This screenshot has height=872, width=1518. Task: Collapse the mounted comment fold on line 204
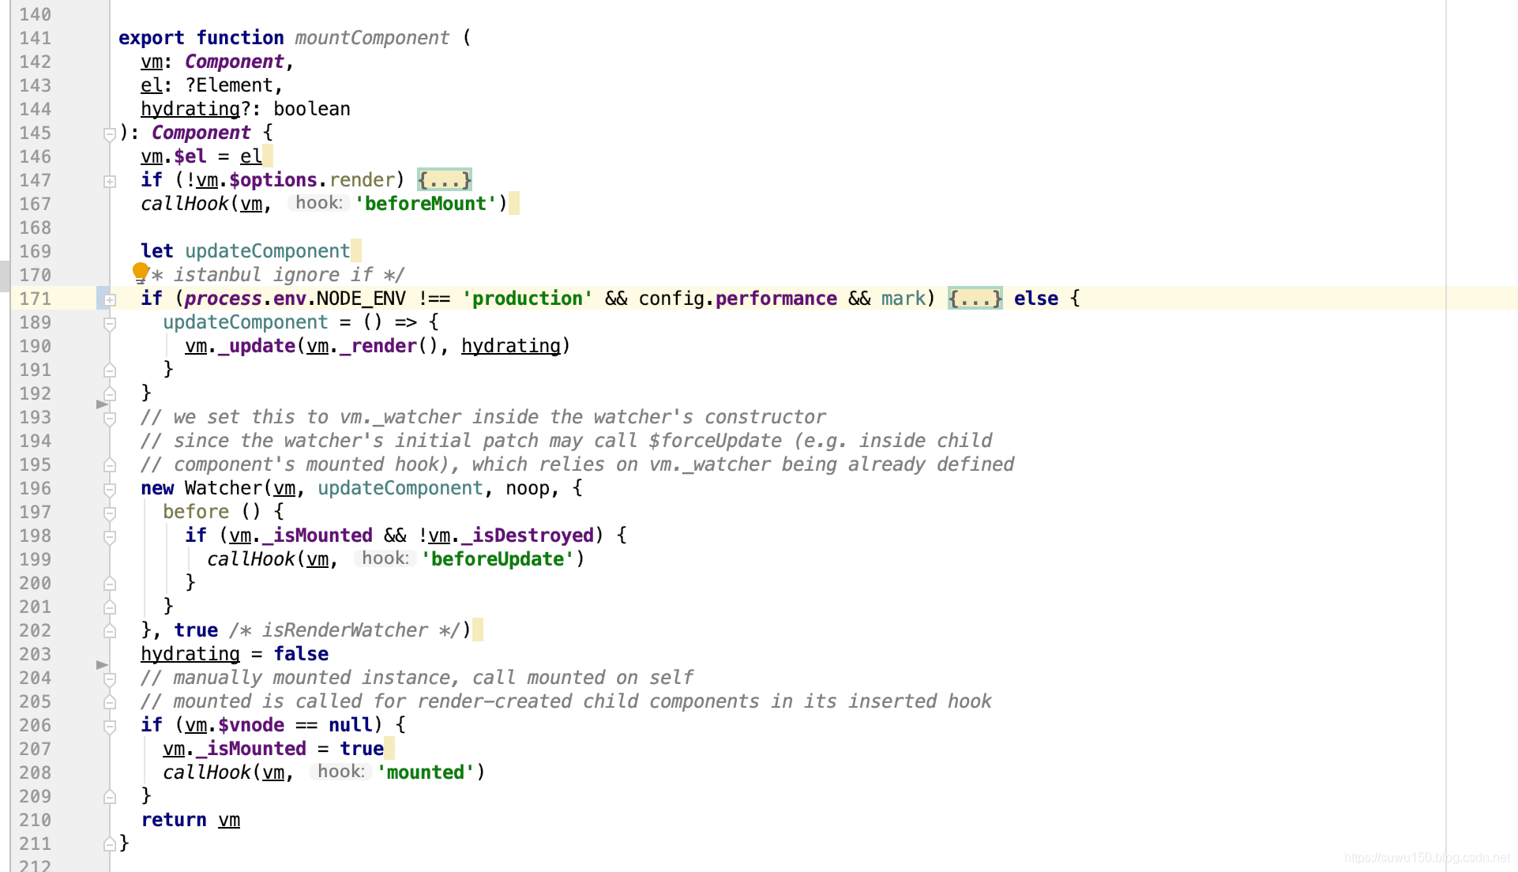110,679
